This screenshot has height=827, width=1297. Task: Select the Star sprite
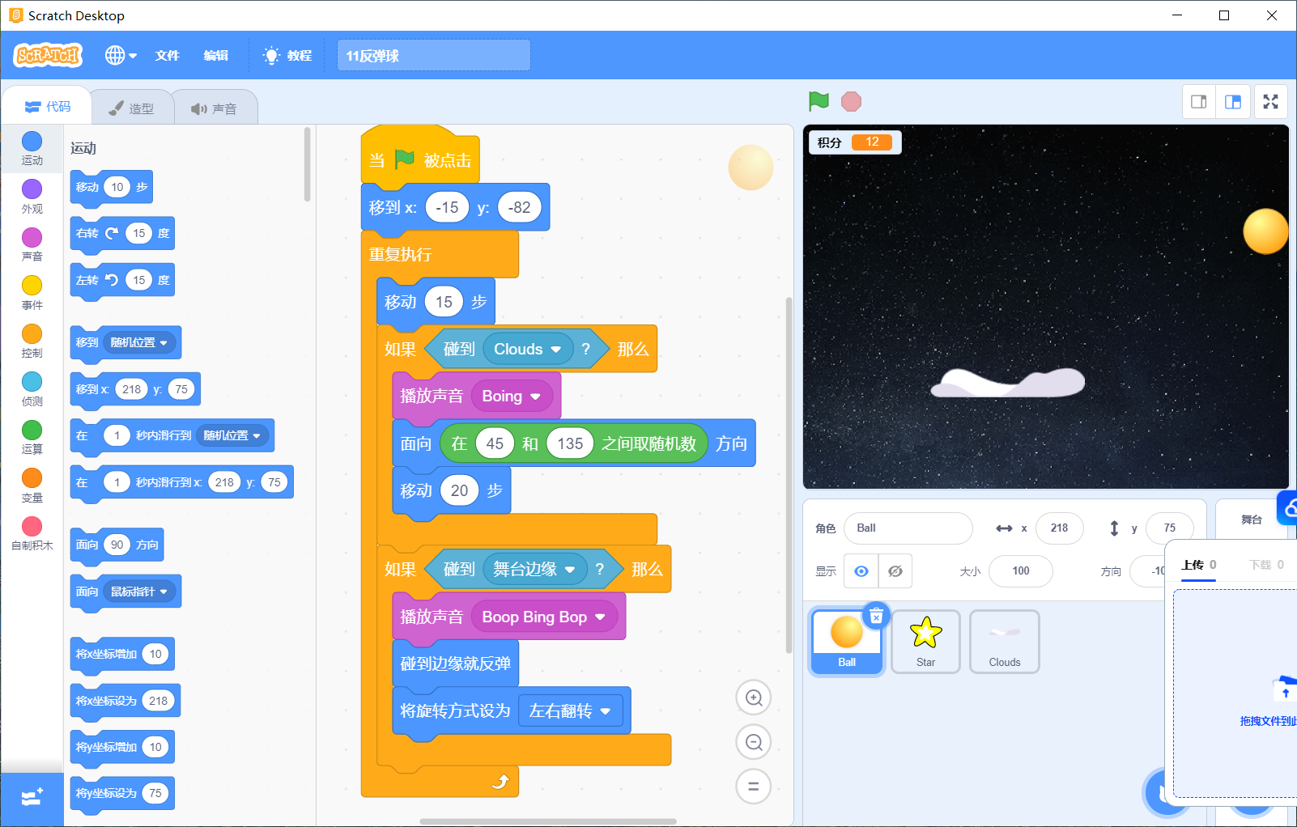(x=926, y=642)
